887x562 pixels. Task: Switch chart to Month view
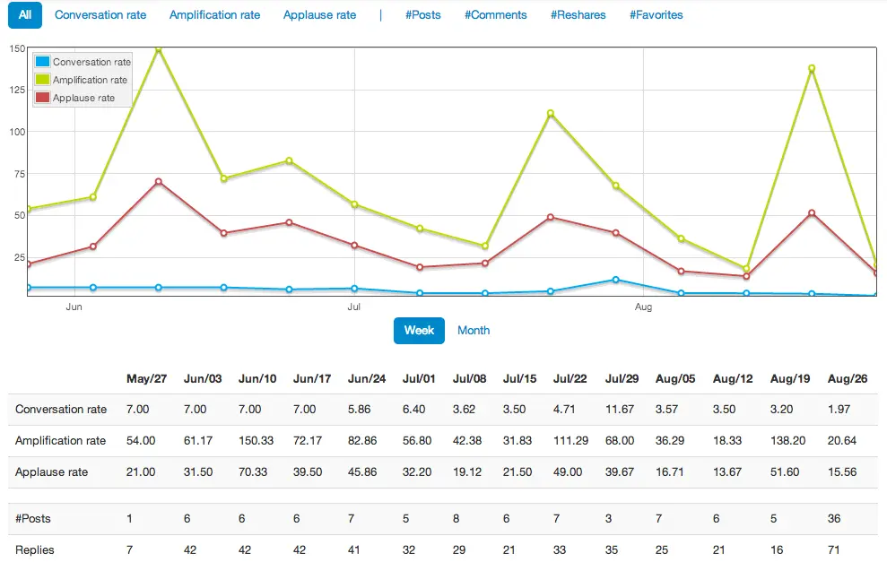click(x=474, y=330)
